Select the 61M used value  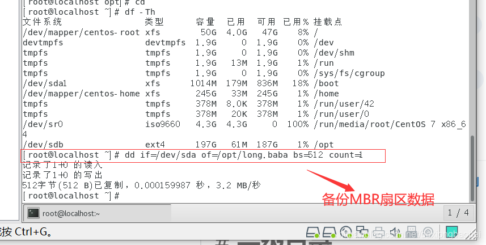(x=239, y=145)
